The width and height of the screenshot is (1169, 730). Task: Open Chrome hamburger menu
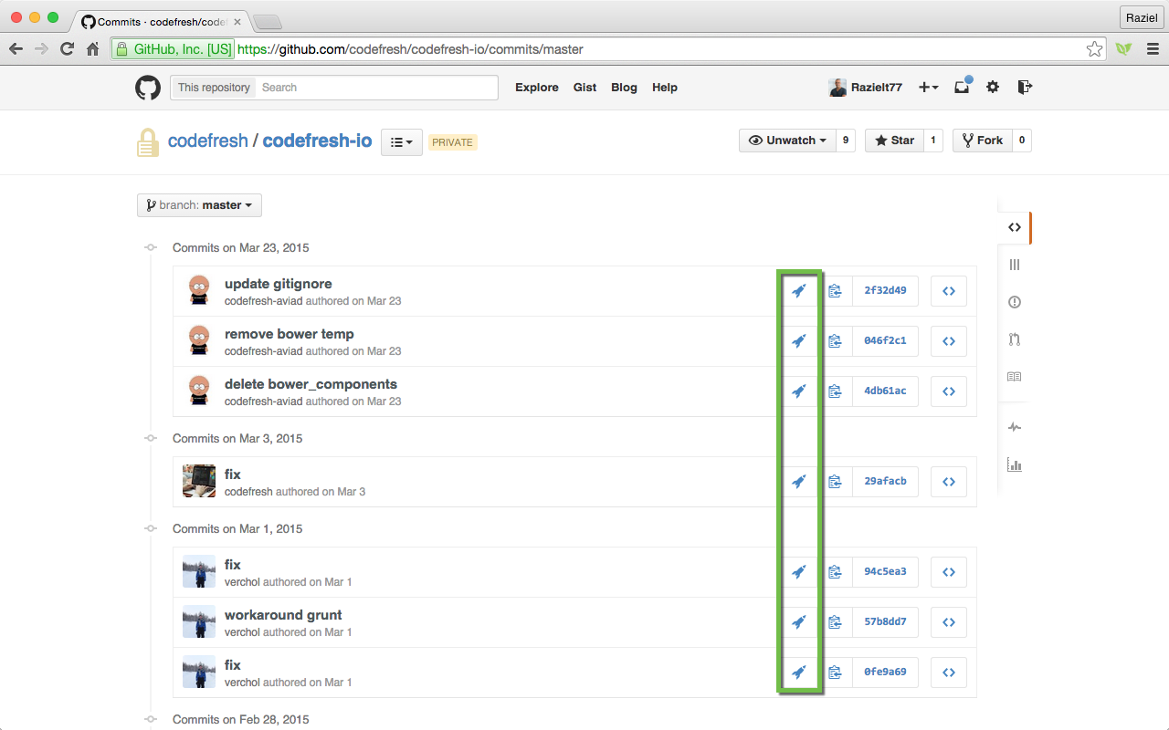1152,49
